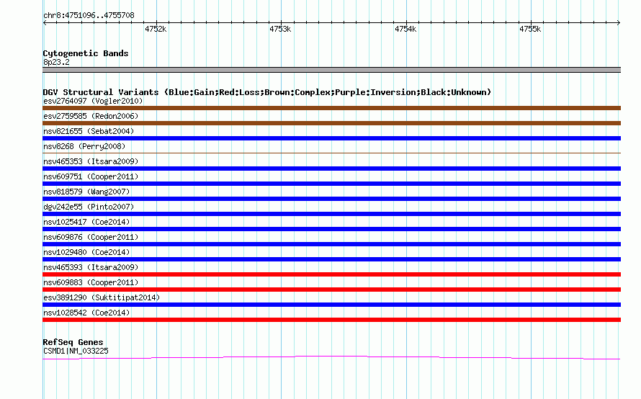Click the blue gain bar for esv3891290
This screenshot has width=641, height=399.
pyautogui.click(x=331, y=305)
